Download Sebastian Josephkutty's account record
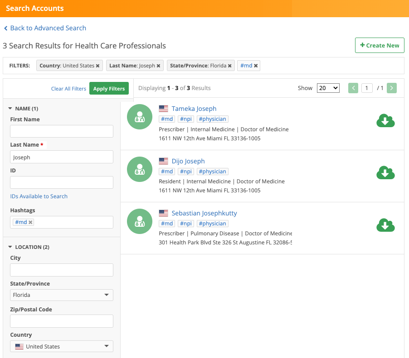 pyautogui.click(x=385, y=225)
